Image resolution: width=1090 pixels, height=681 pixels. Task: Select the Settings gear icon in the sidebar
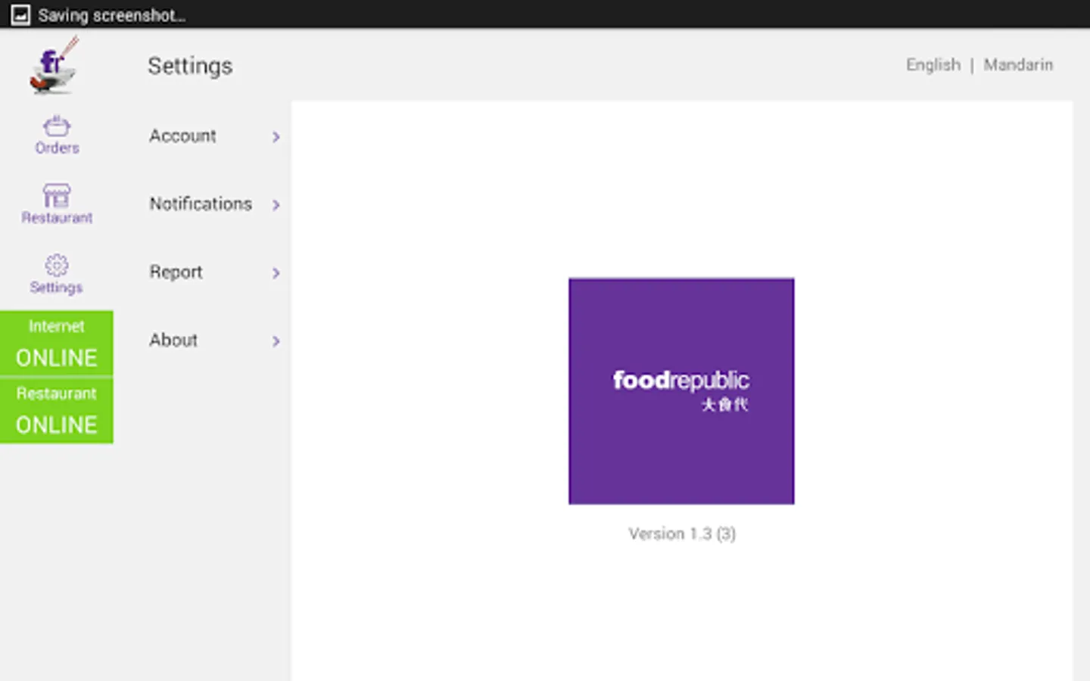(x=57, y=265)
